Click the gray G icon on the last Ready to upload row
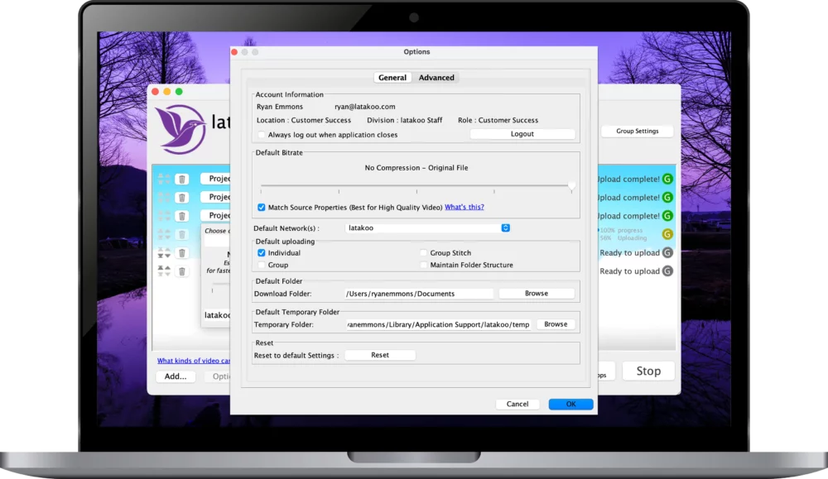828x479 pixels. coord(667,271)
